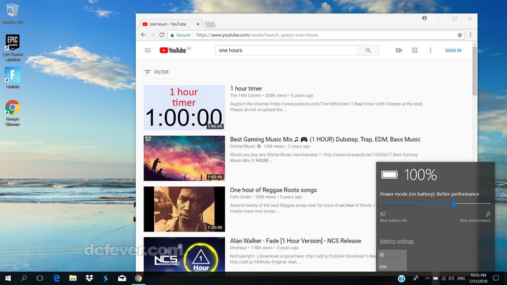
Task: Open 'Alan Walker - Fade [1 Hour Version]' title
Action: tap(295, 240)
